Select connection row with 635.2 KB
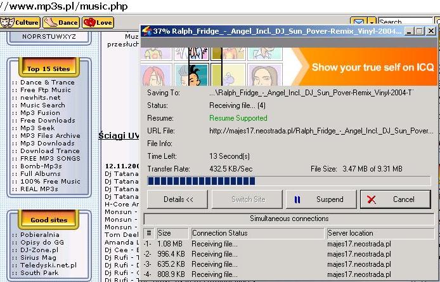Screen dimensions: 440x282 click(x=288, y=264)
